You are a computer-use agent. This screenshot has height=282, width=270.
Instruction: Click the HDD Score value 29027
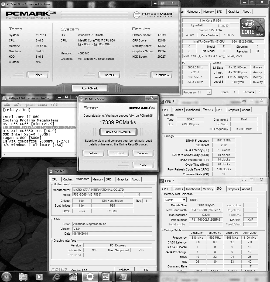point(161,57)
